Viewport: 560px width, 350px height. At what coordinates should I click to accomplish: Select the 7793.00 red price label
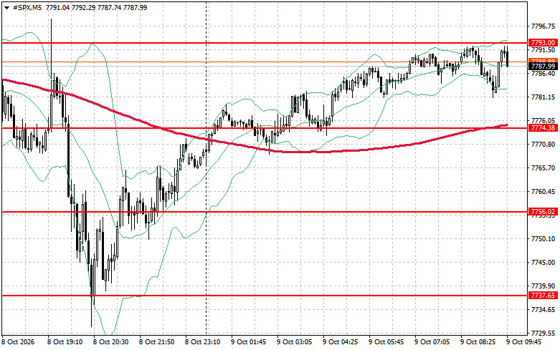(543, 43)
